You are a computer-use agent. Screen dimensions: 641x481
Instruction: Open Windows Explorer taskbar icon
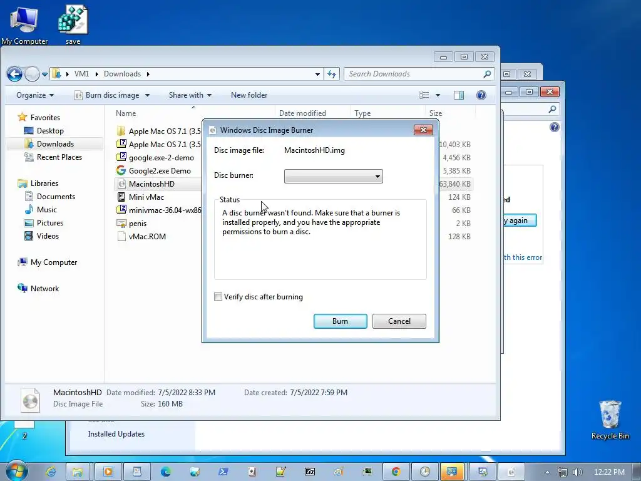(77, 472)
